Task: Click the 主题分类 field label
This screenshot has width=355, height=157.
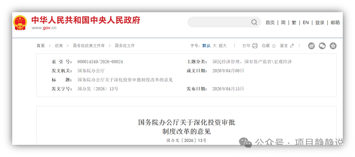Action: click(197, 62)
